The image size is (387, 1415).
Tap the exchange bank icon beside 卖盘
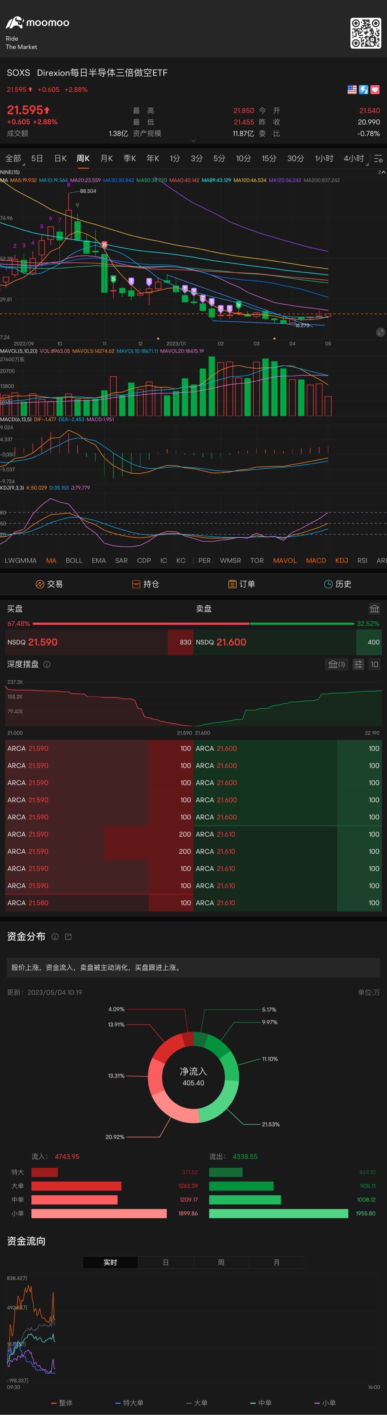point(374,609)
